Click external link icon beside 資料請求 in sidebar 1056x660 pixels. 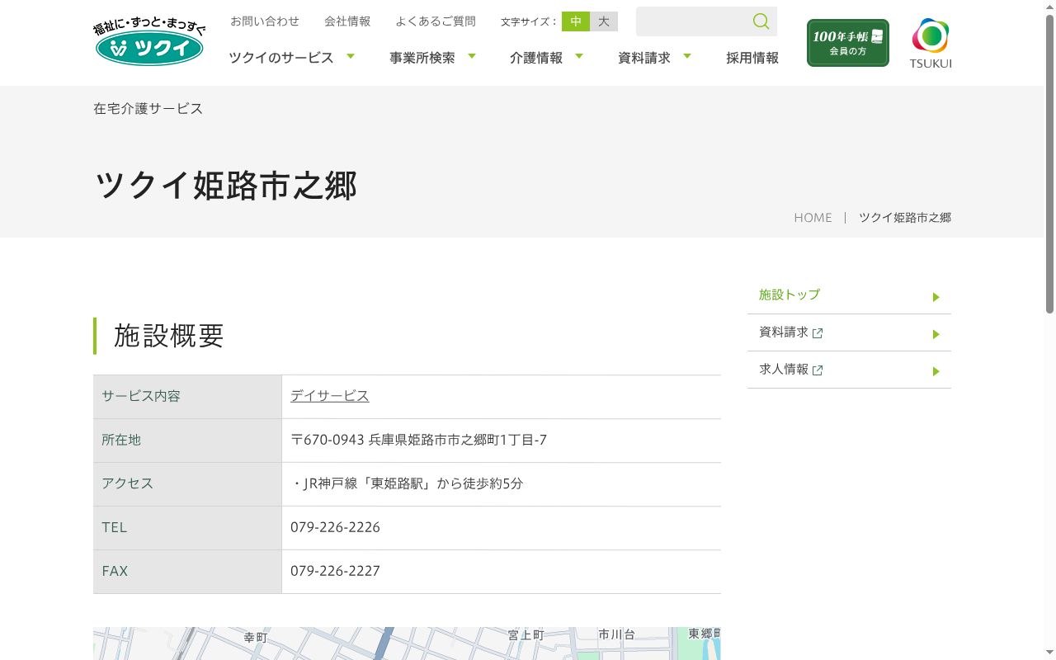818,333
